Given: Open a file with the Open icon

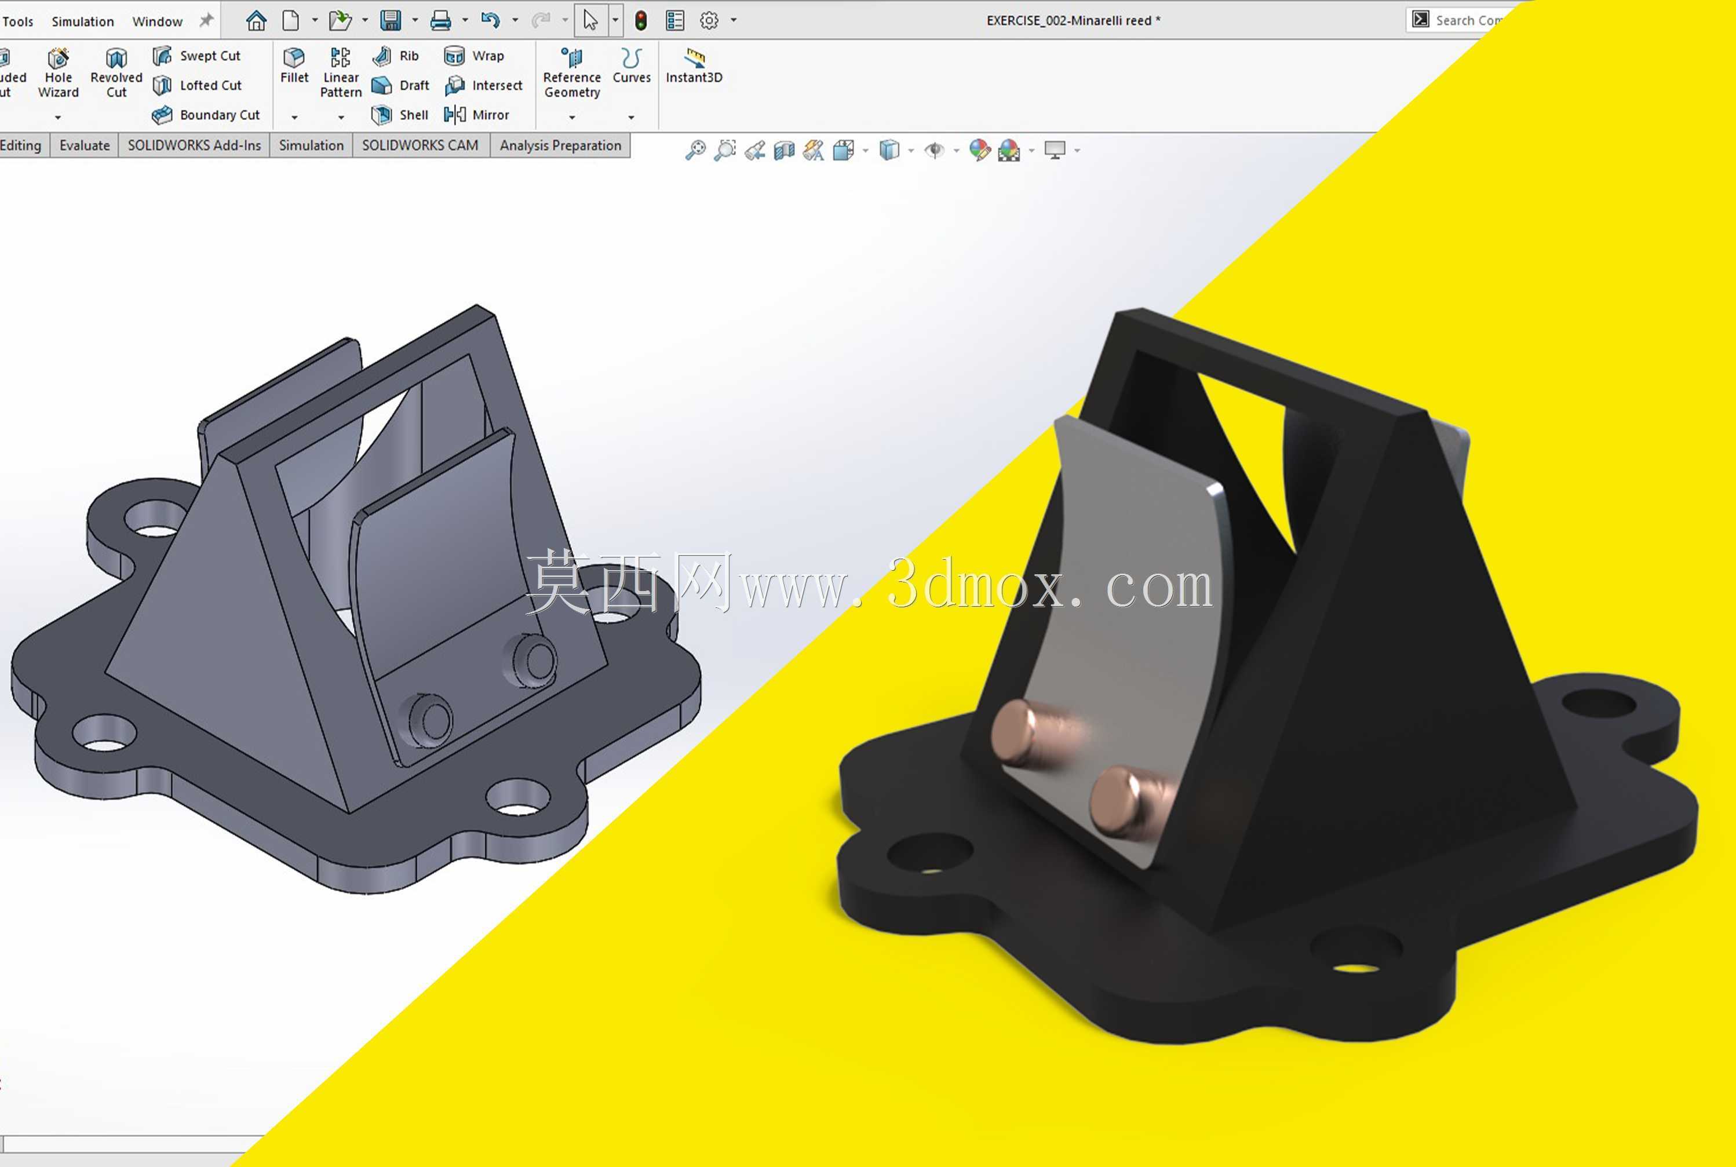Looking at the screenshot, I should (x=340, y=21).
